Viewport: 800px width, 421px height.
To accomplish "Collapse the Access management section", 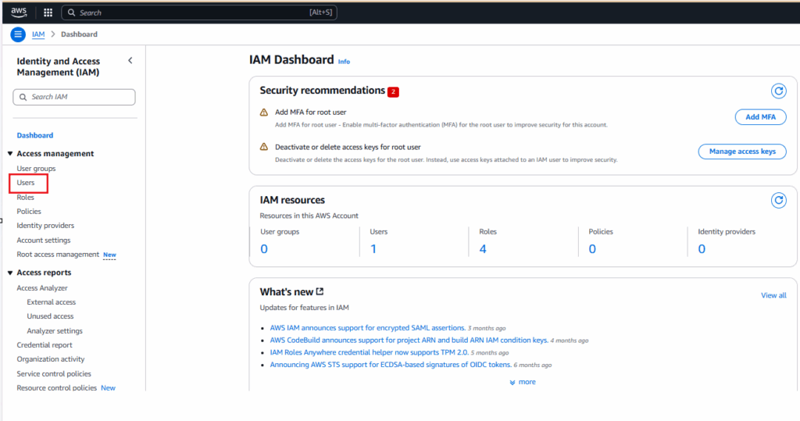I will 10,154.
